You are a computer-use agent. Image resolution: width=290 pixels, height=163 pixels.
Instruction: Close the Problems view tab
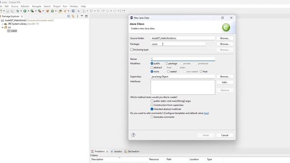(x=107, y=152)
